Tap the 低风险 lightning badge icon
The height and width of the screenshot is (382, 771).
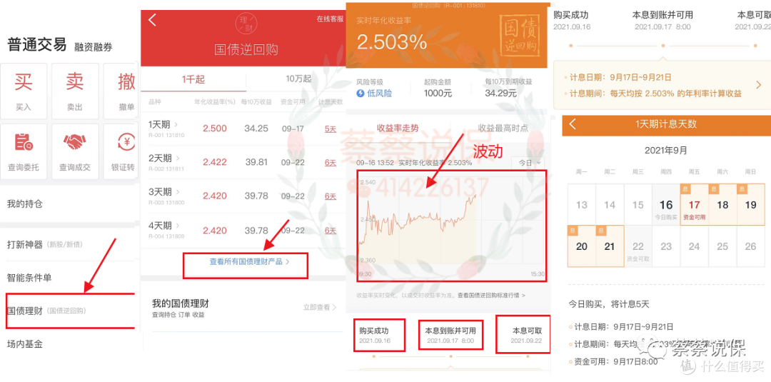pyautogui.click(x=361, y=93)
